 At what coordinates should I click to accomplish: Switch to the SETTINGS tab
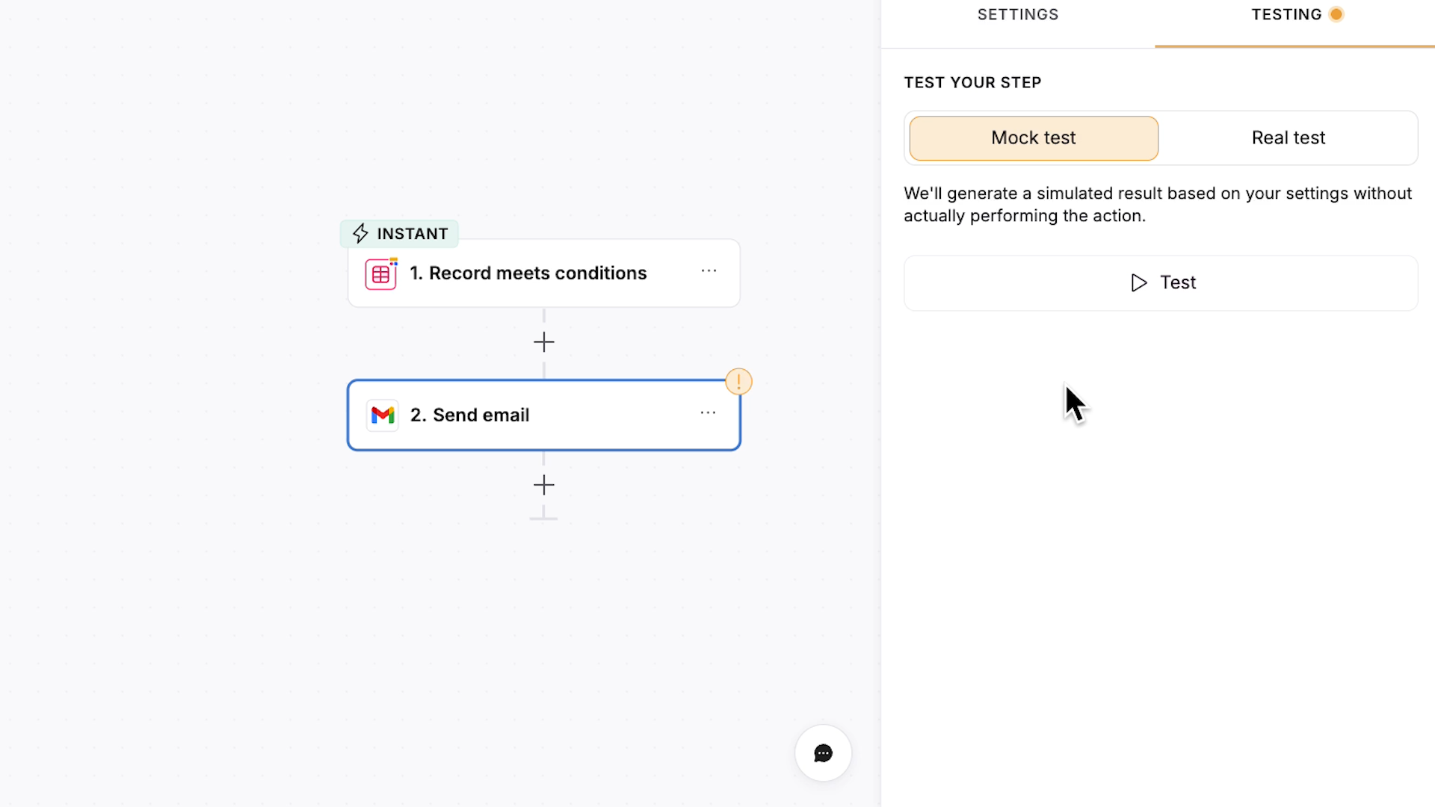coord(1017,14)
